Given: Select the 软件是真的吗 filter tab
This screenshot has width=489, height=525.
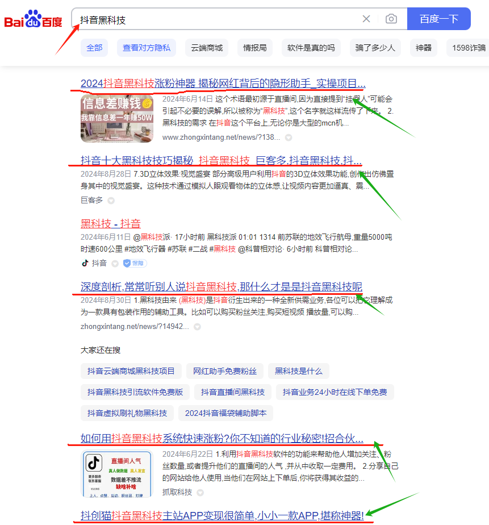Looking at the screenshot, I should 311,48.
